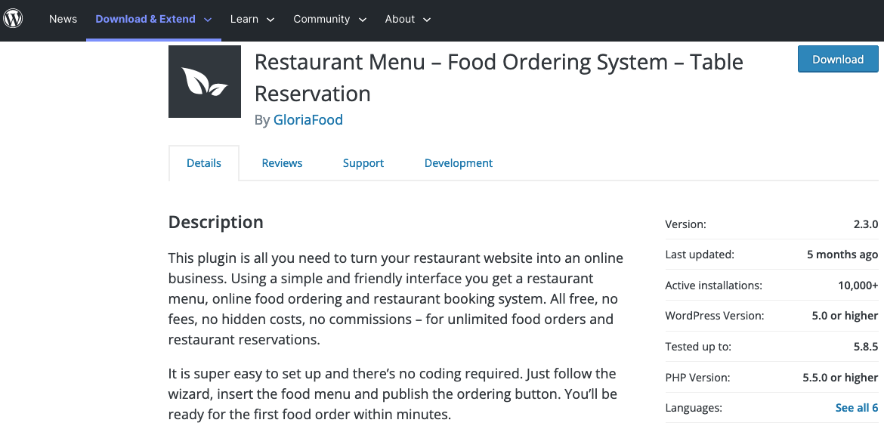Click the '10,000+' active installations value

pyautogui.click(x=858, y=285)
